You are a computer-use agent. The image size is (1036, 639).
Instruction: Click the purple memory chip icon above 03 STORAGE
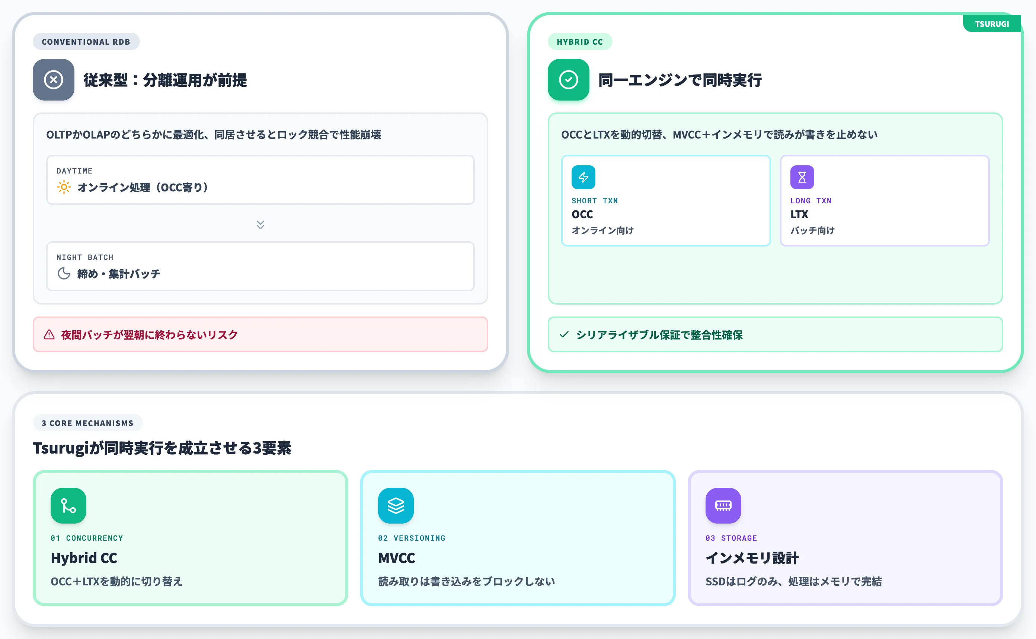tap(723, 505)
